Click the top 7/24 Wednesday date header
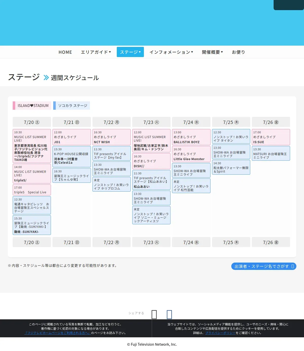This screenshot has height=351, width=304. (x=191, y=122)
